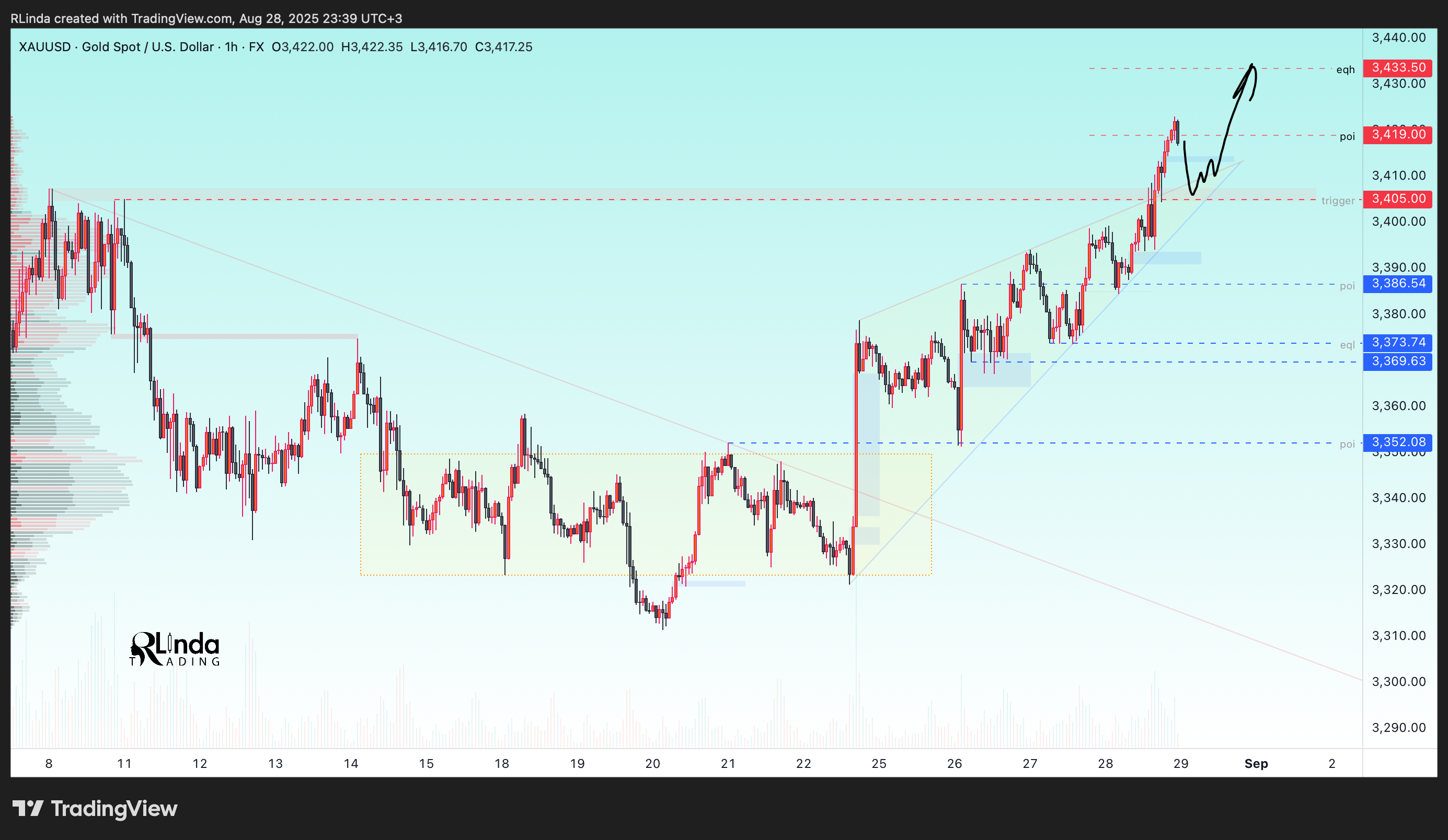Click the 3,433.50 eqh price label
The image size is (1448, 840).
[x=1397, y=68]
